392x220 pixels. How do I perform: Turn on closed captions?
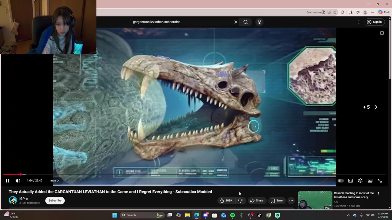tap(350, 181)
